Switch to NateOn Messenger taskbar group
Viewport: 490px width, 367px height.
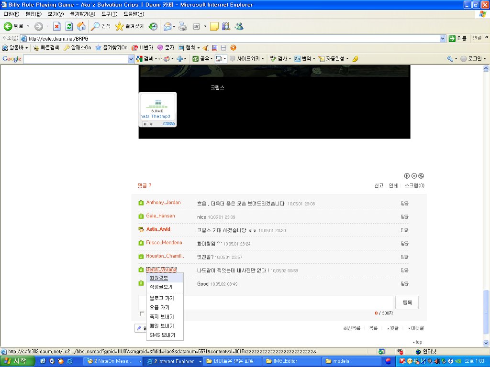tap(113, 361)
